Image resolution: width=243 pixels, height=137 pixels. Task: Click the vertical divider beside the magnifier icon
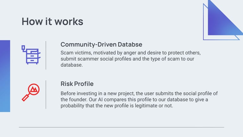tap(46, 95)
